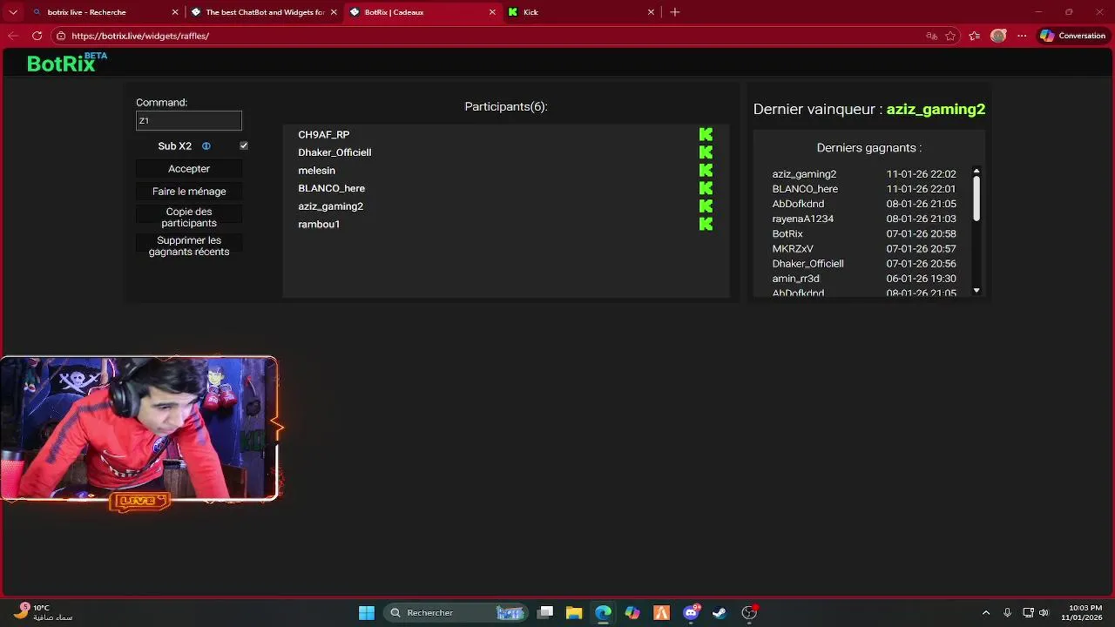The image size is (1115, 627).
Task: Switch to The best ChatBot and Widgets tab
Action: pos(264,12)
